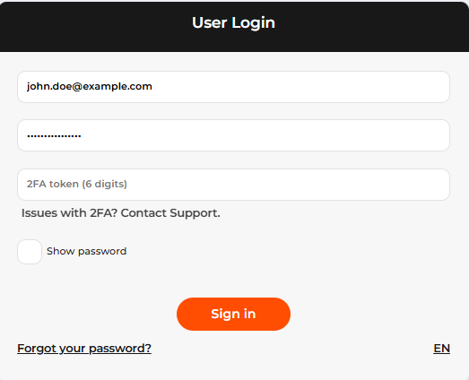
Task: Click the email address input field
Action: click(233, 87)
